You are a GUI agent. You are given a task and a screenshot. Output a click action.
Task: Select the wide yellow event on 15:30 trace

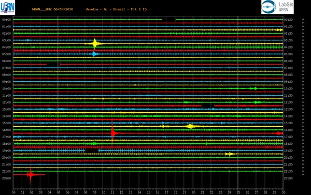pos(190,126)
